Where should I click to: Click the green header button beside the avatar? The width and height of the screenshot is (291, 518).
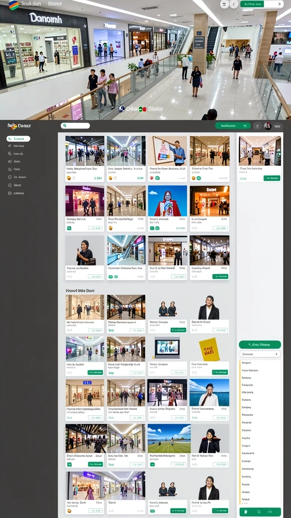[x=233, y=126]
